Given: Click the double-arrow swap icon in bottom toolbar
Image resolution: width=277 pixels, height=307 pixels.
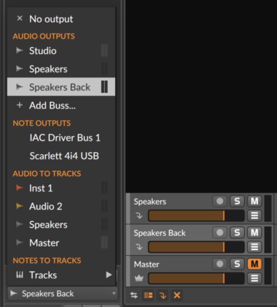Looking at the screenshot, I should 134,295.
